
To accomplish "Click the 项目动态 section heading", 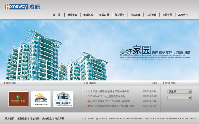I will [91, 83].
